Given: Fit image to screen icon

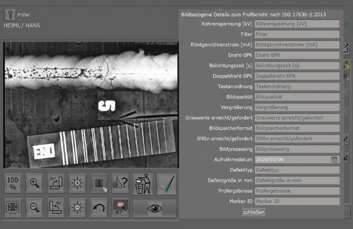Looking at the screenshot, I should 12,207.
